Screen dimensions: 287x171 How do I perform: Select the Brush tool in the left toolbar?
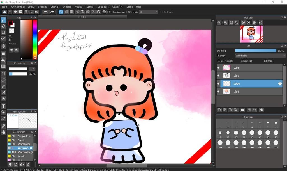coord(3,20)
